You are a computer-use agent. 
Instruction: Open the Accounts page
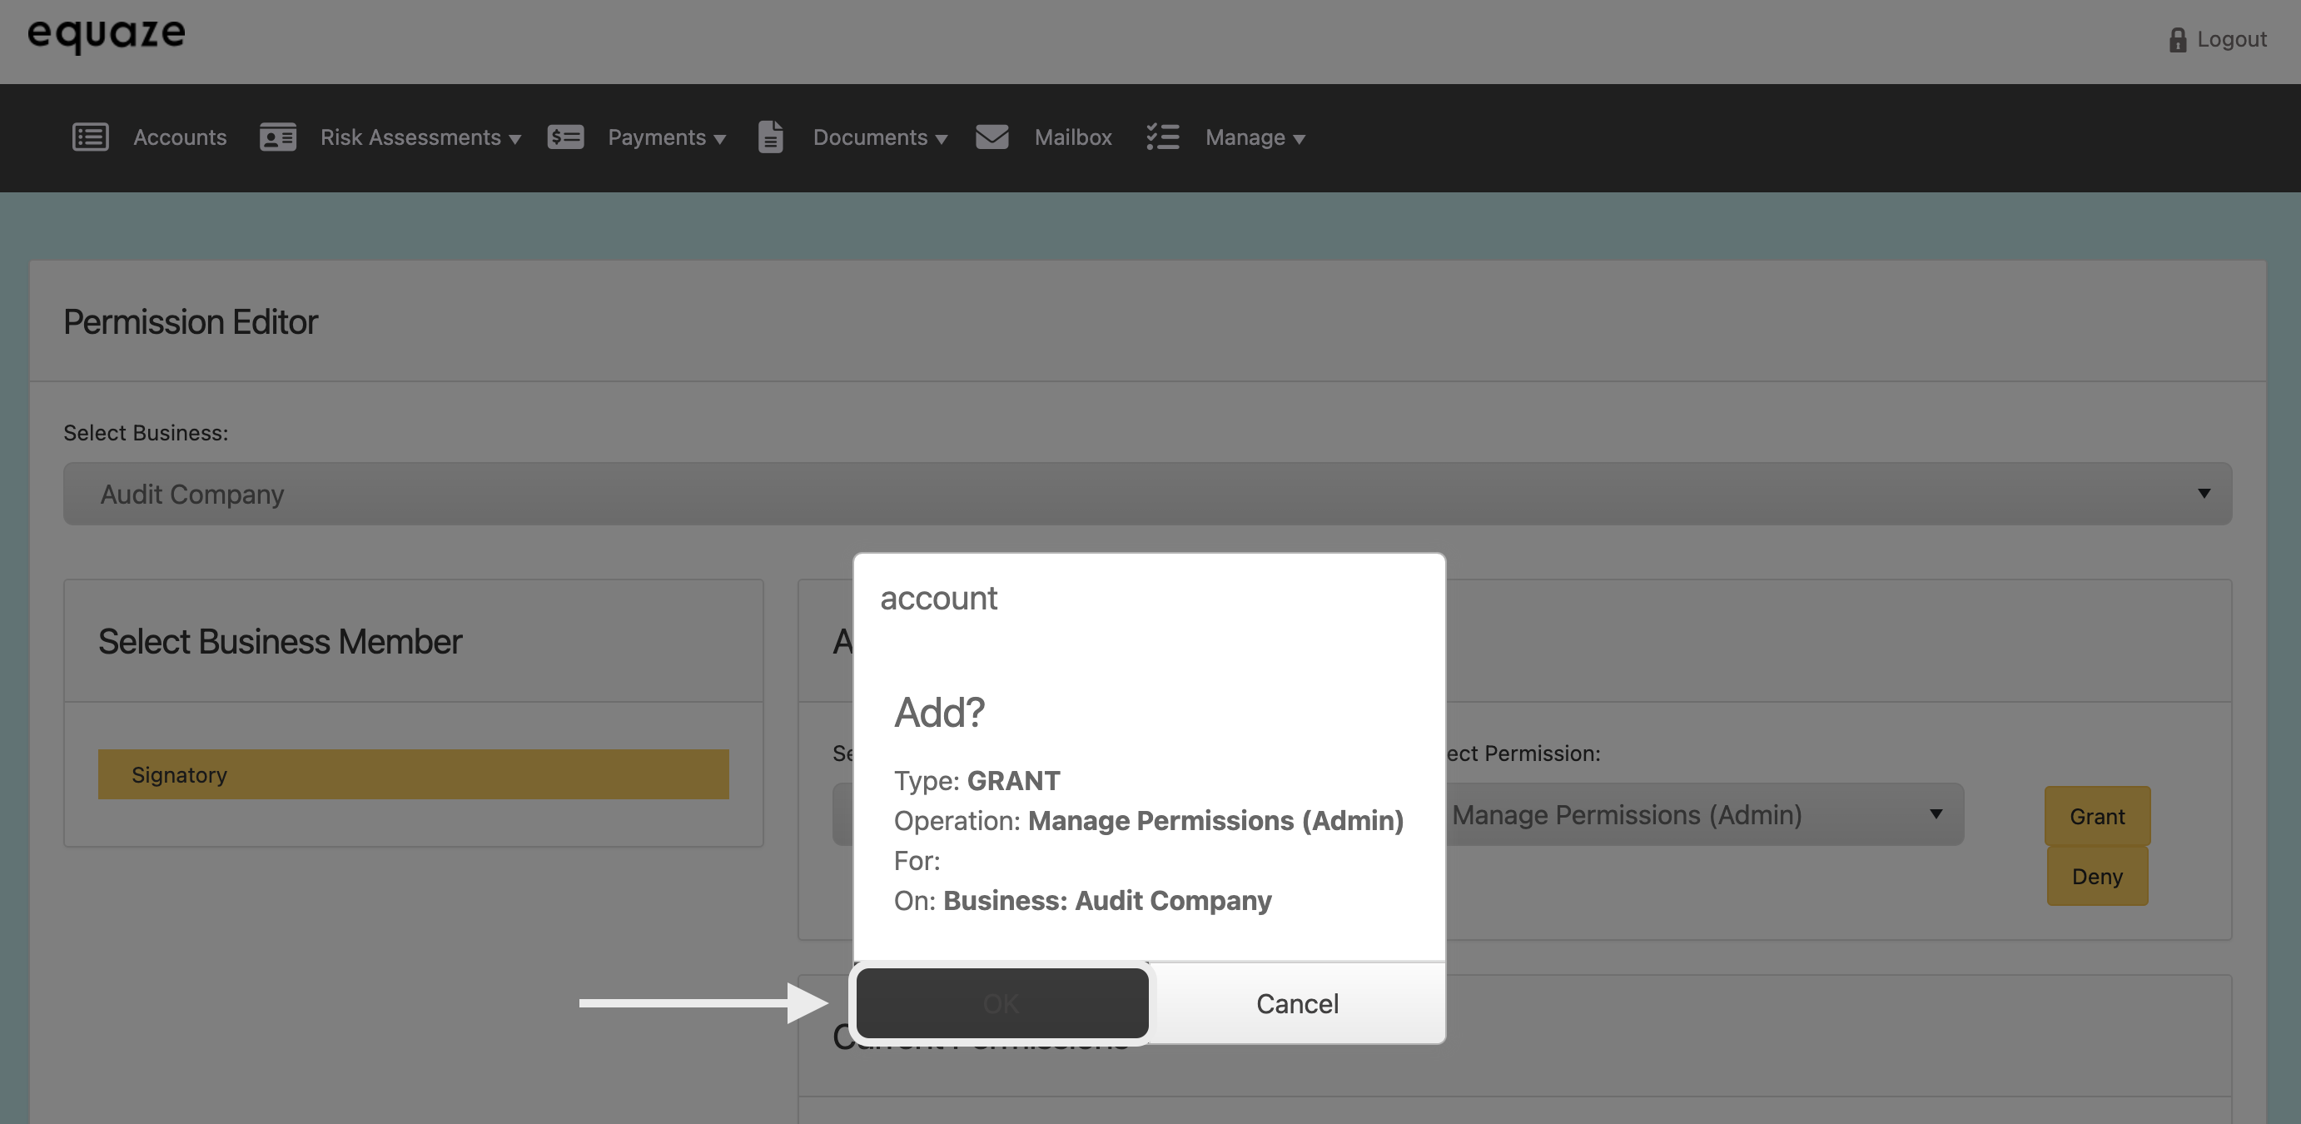point(180,137)
